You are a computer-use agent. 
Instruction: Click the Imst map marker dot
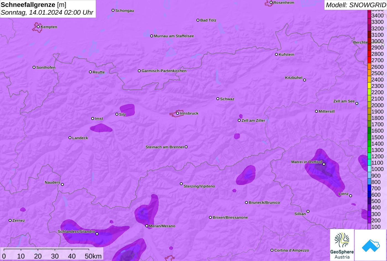[x=93, y=118]
